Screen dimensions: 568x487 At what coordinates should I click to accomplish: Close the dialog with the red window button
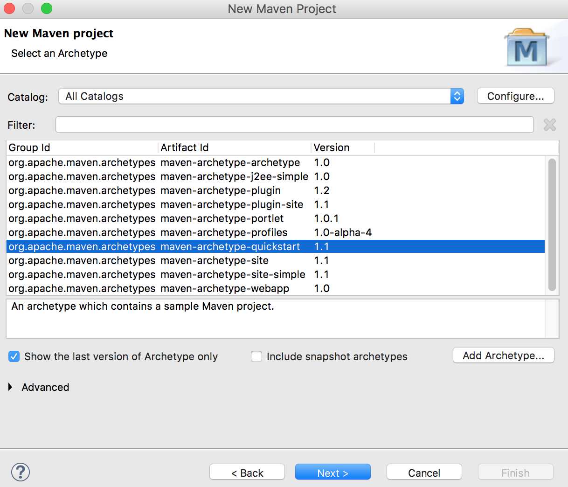pos(9,8)
